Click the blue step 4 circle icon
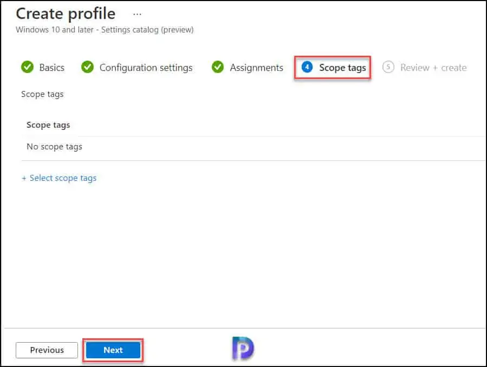The width and height of the screenshot is (487, 367). pyautogui.click(x=307, y=67)
